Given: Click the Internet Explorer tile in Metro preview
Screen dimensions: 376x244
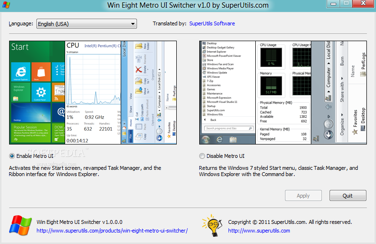Looking at the screenshot, I should 21,72.
